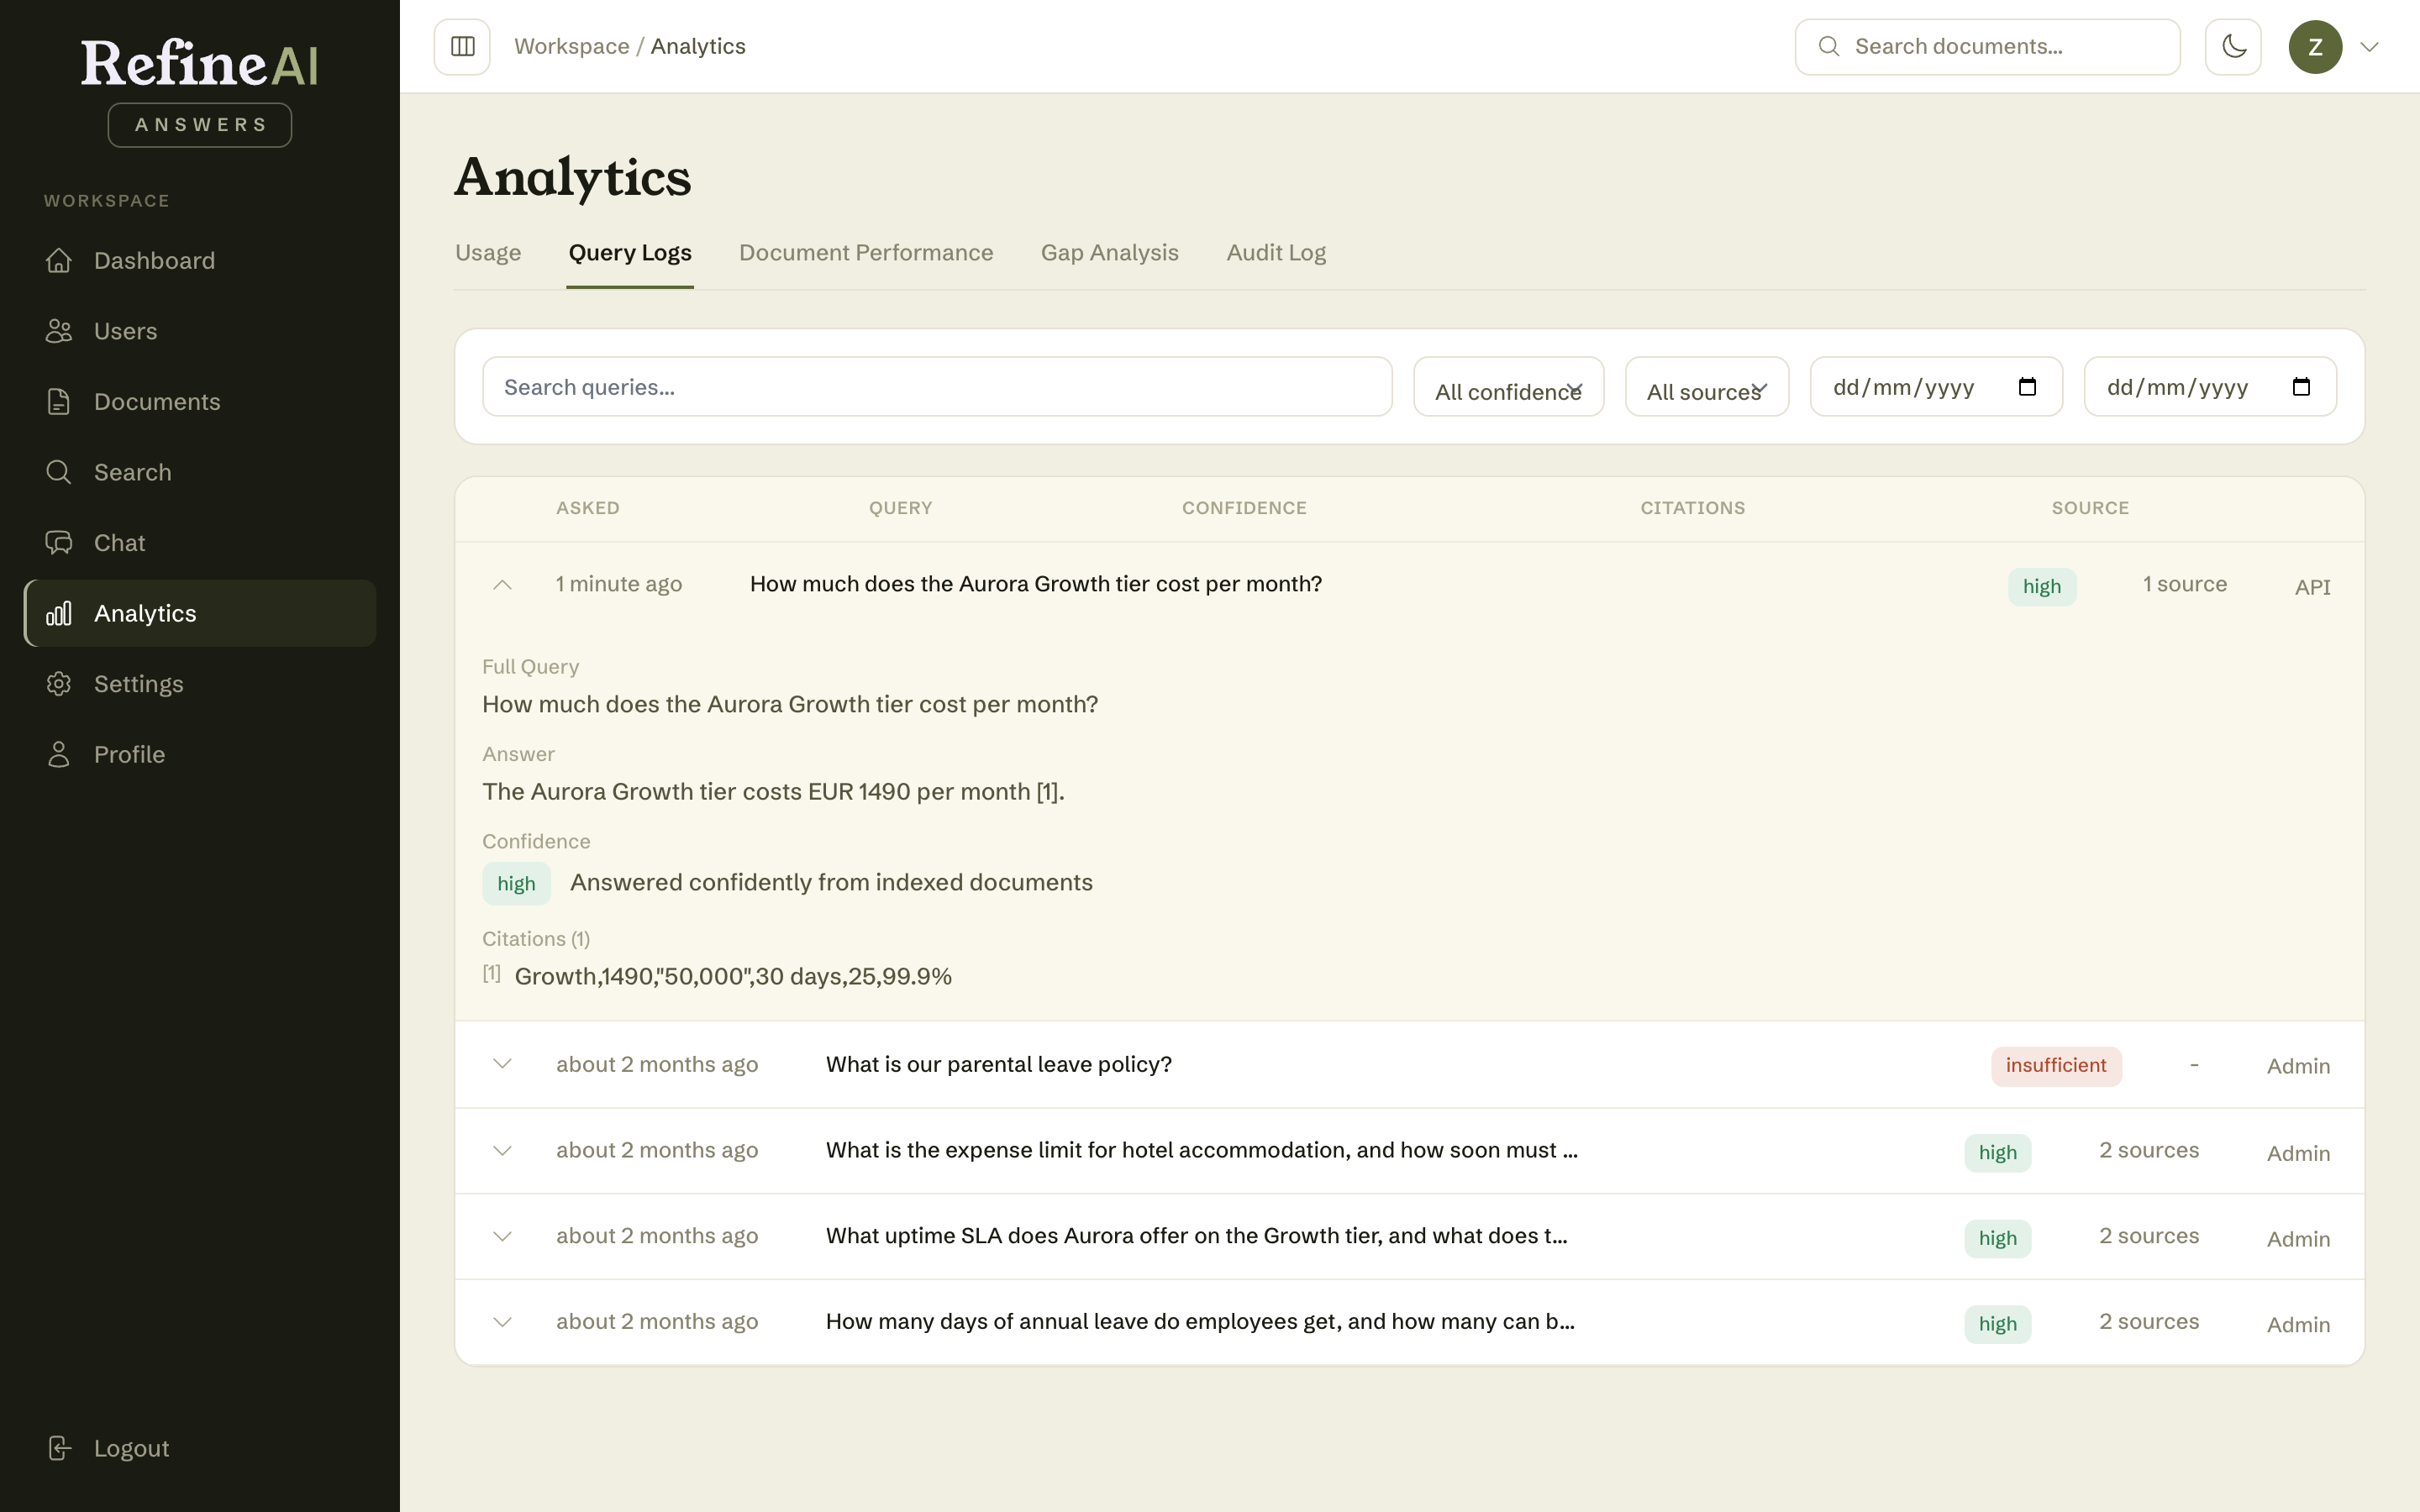Click the CONFIDENCE column header
This screenshot has height=1512, width=2420.
(x=1244, y=508)
